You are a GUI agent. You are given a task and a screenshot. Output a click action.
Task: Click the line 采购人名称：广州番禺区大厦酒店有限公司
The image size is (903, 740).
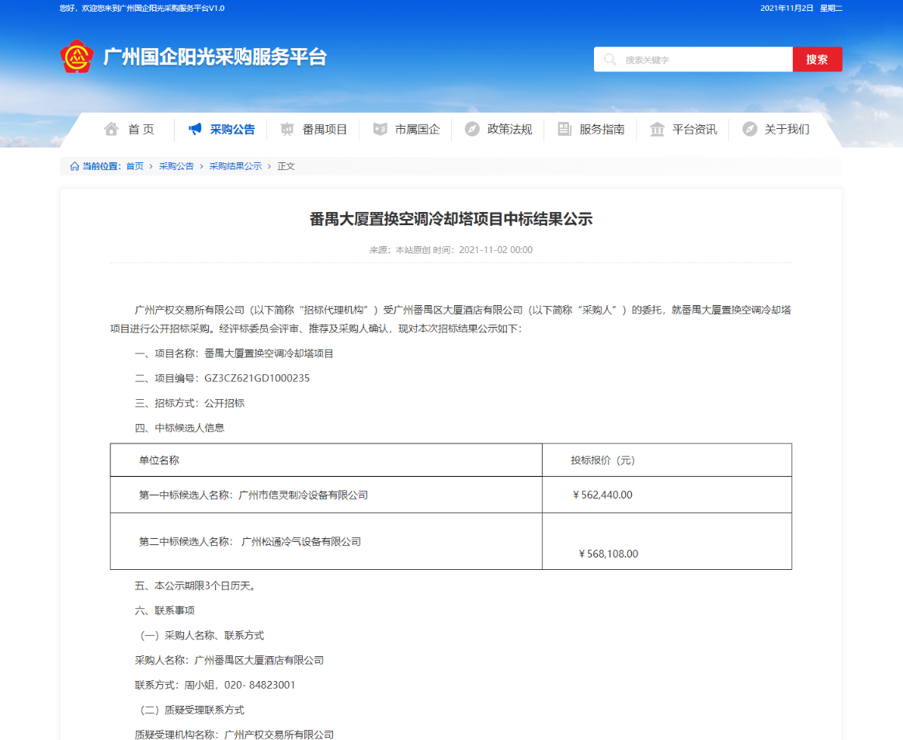[x=229, y=660]
